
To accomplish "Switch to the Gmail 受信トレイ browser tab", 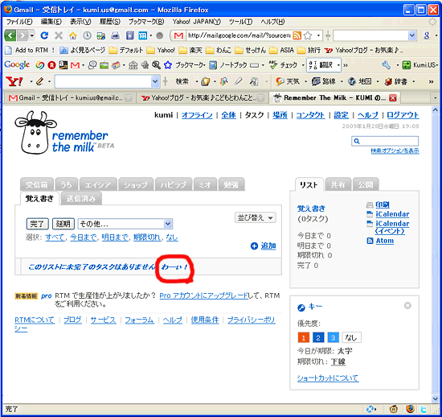I will point(69,98).
